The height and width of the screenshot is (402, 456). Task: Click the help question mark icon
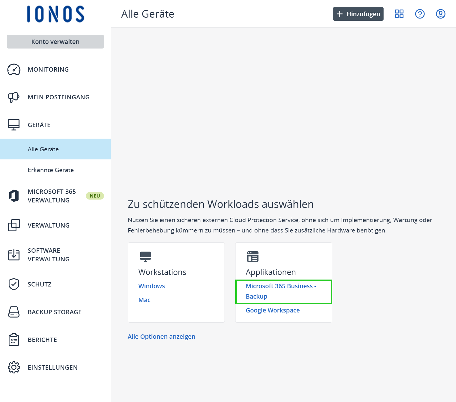(420, 14)
